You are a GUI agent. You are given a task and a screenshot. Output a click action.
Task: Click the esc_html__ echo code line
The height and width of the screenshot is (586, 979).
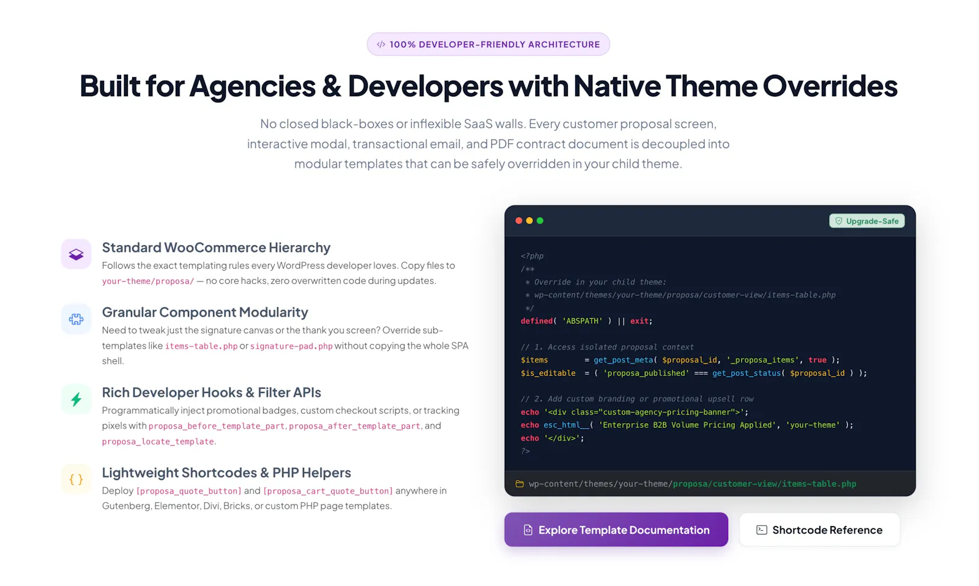tap(687, 425)
